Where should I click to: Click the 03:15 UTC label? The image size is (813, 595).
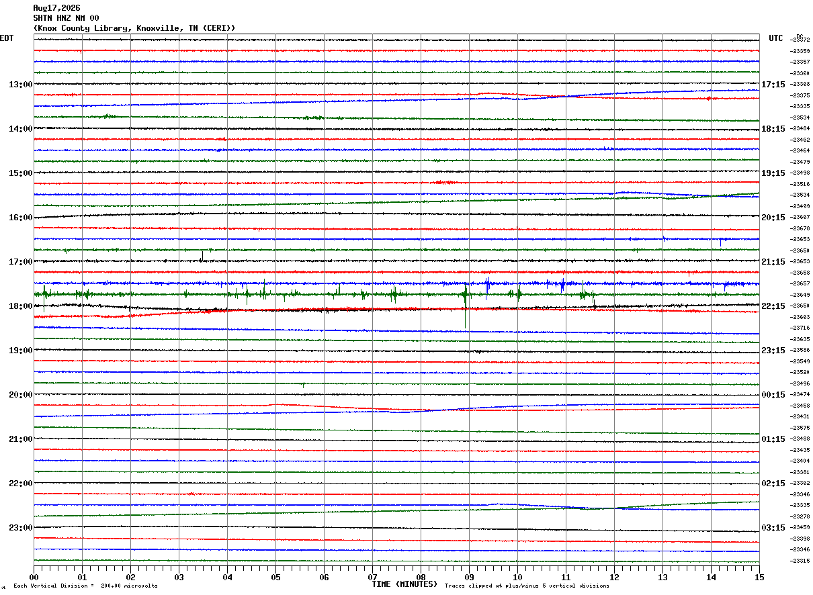(773, 528)
